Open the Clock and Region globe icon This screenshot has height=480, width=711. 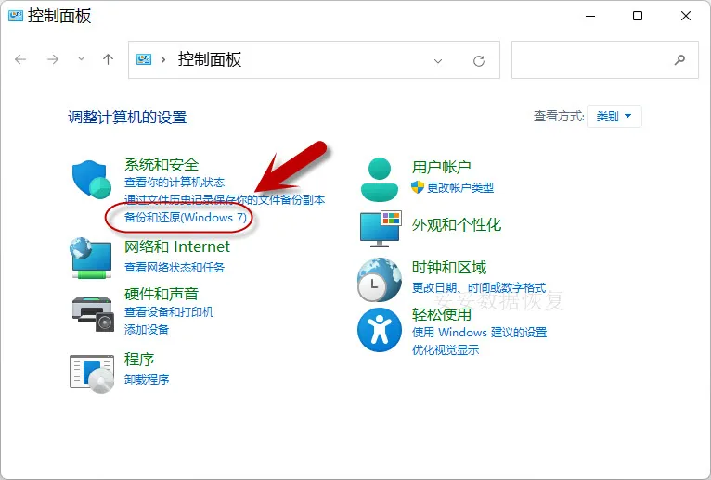click(379, 280)
